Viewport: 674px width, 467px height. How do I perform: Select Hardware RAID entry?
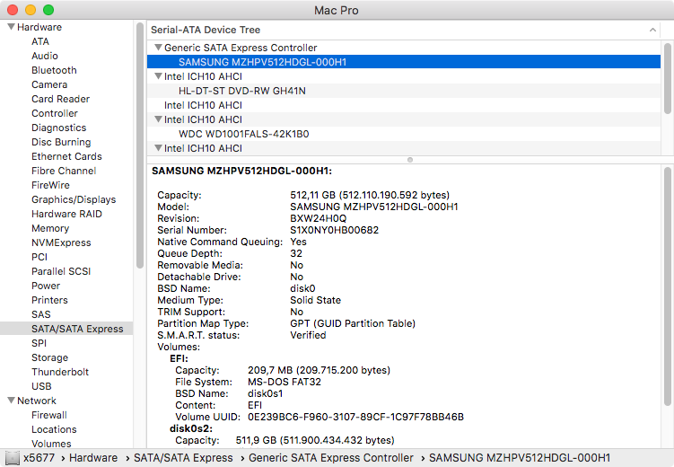pyautogui.click(x=66, y=214)
